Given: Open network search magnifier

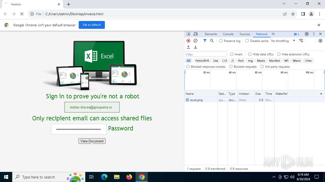Looking at the screenshot, I should tap(212, 41).
